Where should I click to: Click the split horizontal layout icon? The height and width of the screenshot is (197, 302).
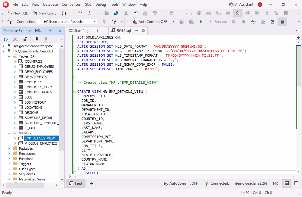point(287,183)
